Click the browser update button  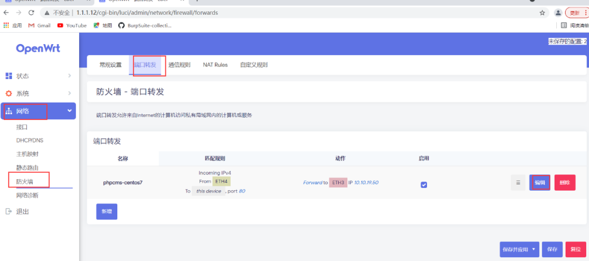point(577,13)
